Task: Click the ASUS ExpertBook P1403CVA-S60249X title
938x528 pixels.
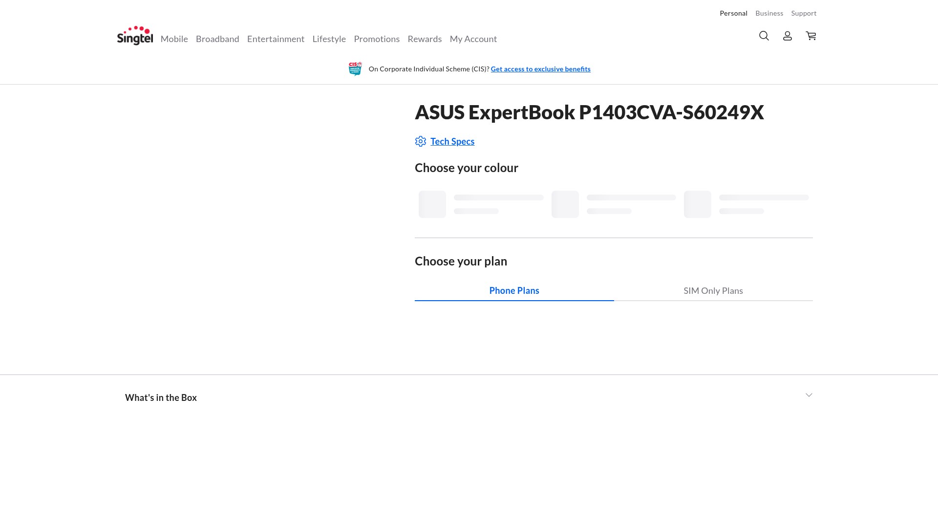Action: click(589, 112)
